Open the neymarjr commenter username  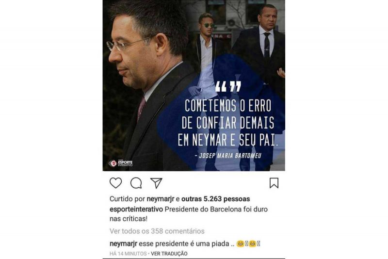(123, 243)
